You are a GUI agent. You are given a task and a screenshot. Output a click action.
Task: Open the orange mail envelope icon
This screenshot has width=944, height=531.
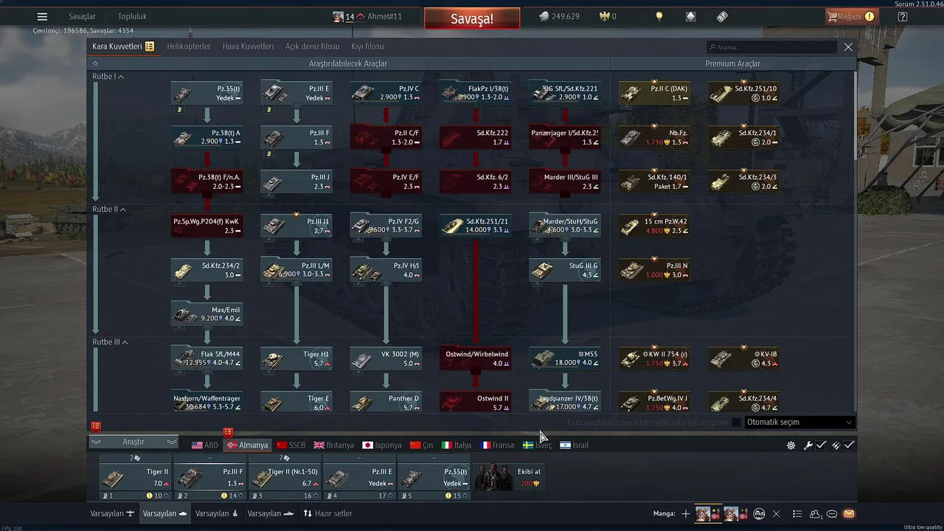849,513
